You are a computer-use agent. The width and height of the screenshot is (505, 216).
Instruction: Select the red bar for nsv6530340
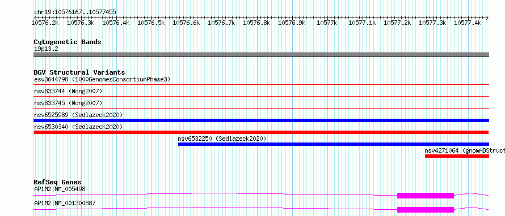(261, 132)
